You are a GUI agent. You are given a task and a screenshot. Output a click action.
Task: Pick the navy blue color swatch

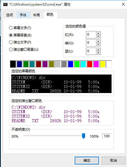(x=19, y=64)
